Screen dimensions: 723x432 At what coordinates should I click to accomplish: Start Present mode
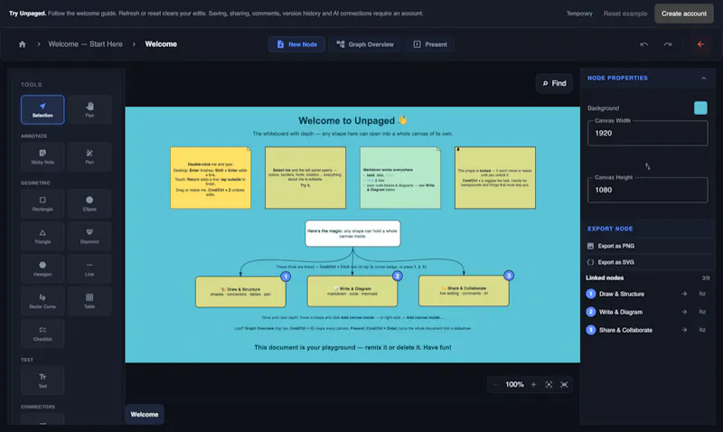pyautogui.click(x=430, y=44)
